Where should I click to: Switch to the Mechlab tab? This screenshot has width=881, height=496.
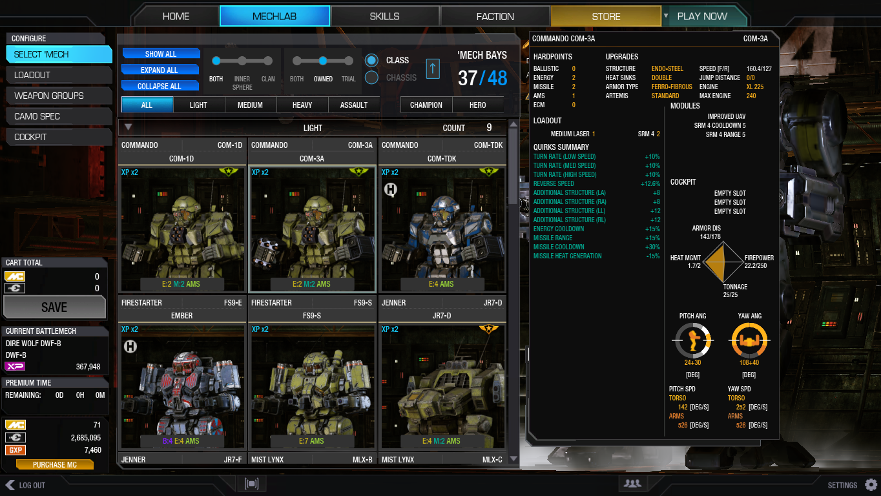coord(275,16)
